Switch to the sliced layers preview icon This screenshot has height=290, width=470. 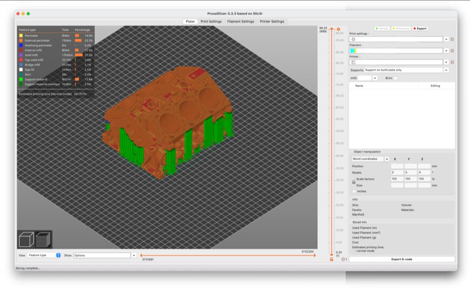coord(43,239)
